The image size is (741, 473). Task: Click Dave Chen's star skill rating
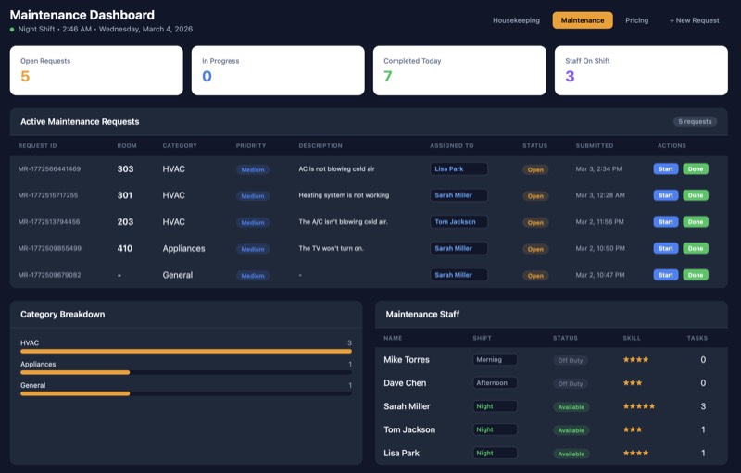(x=633, y=383)
